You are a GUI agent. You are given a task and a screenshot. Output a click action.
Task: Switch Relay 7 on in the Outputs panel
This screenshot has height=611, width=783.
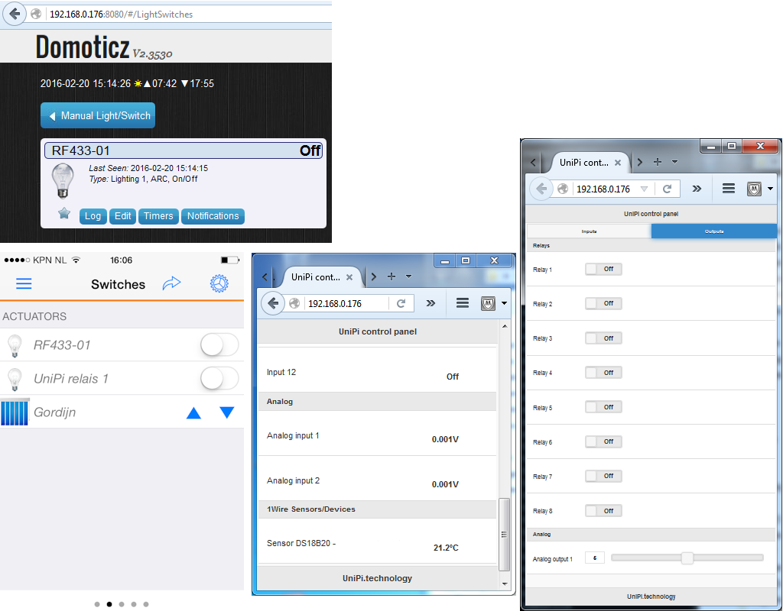coord(603,476)
